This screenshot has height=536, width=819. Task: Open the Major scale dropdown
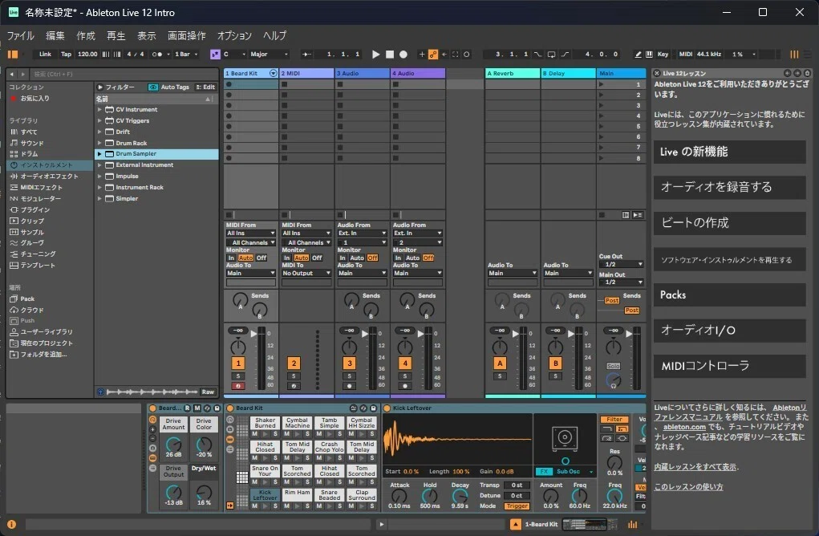click(x=269, y=55)
